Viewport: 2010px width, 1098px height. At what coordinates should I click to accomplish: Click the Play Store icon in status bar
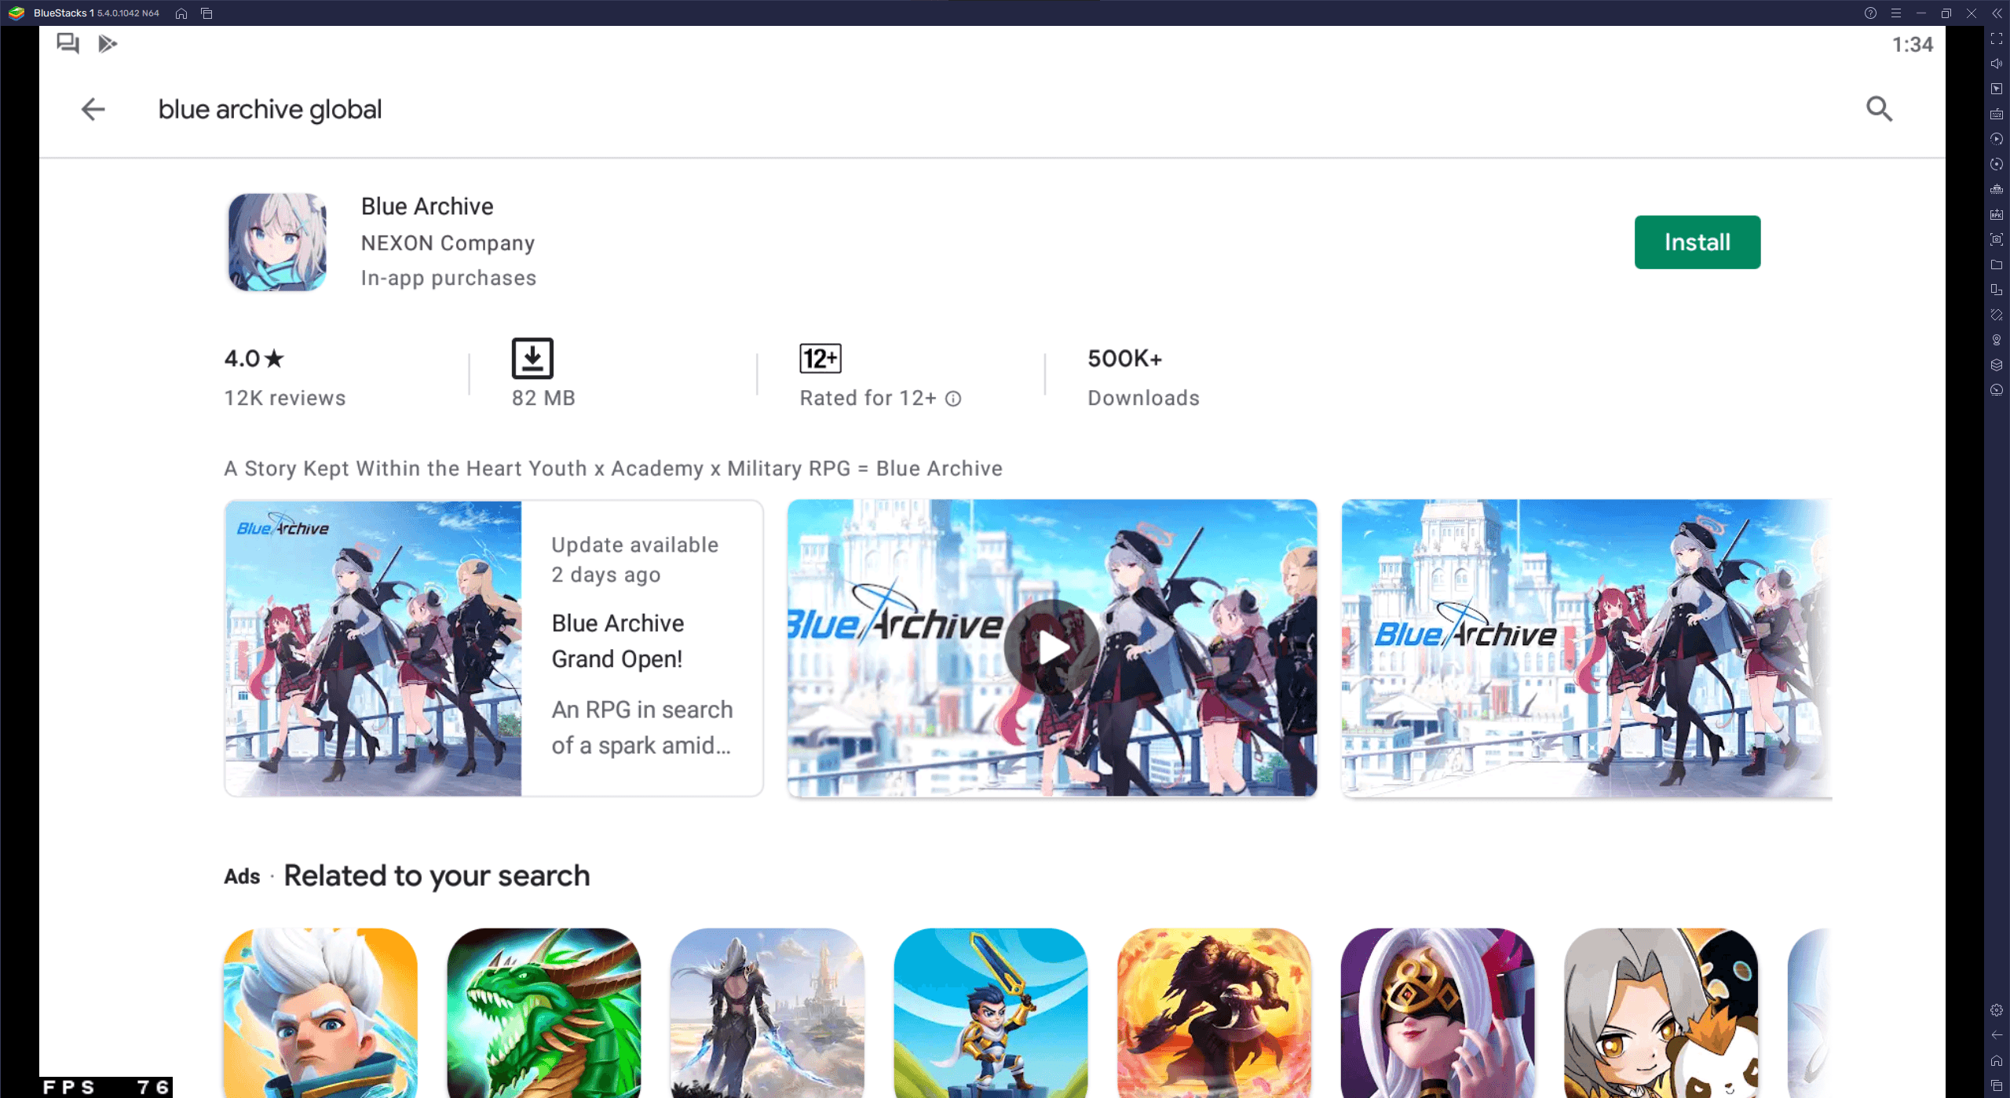(x=108, y=44)
